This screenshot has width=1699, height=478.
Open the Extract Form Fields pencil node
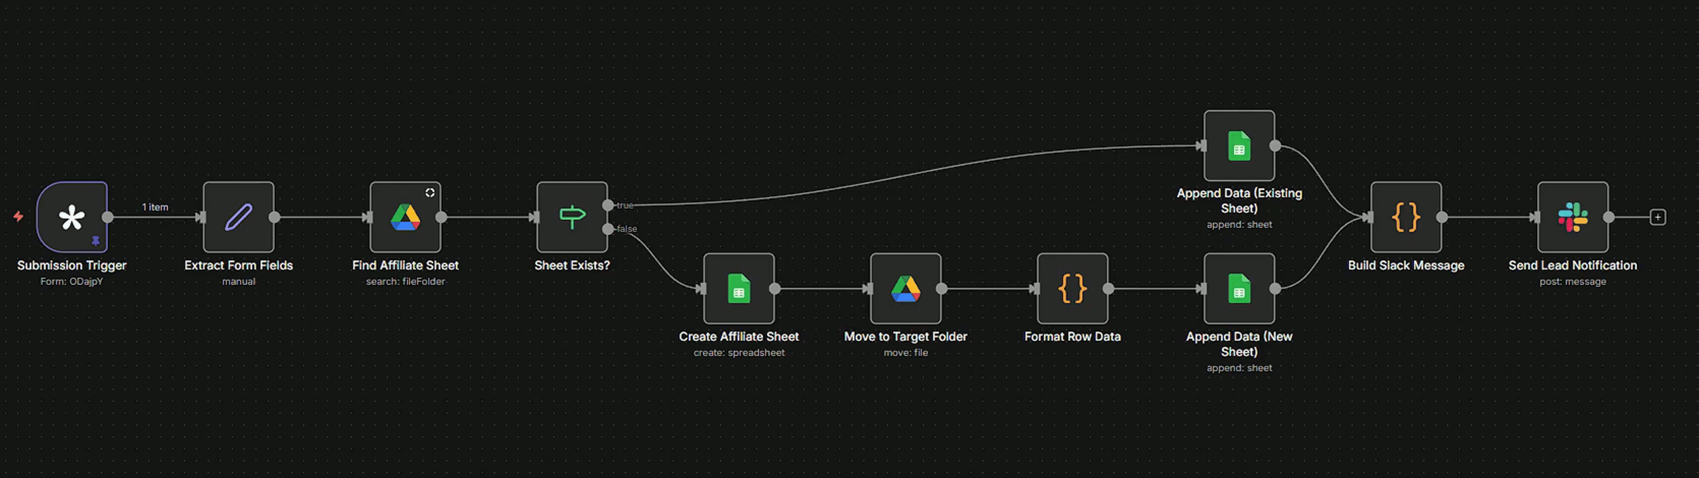coord(239,217)
